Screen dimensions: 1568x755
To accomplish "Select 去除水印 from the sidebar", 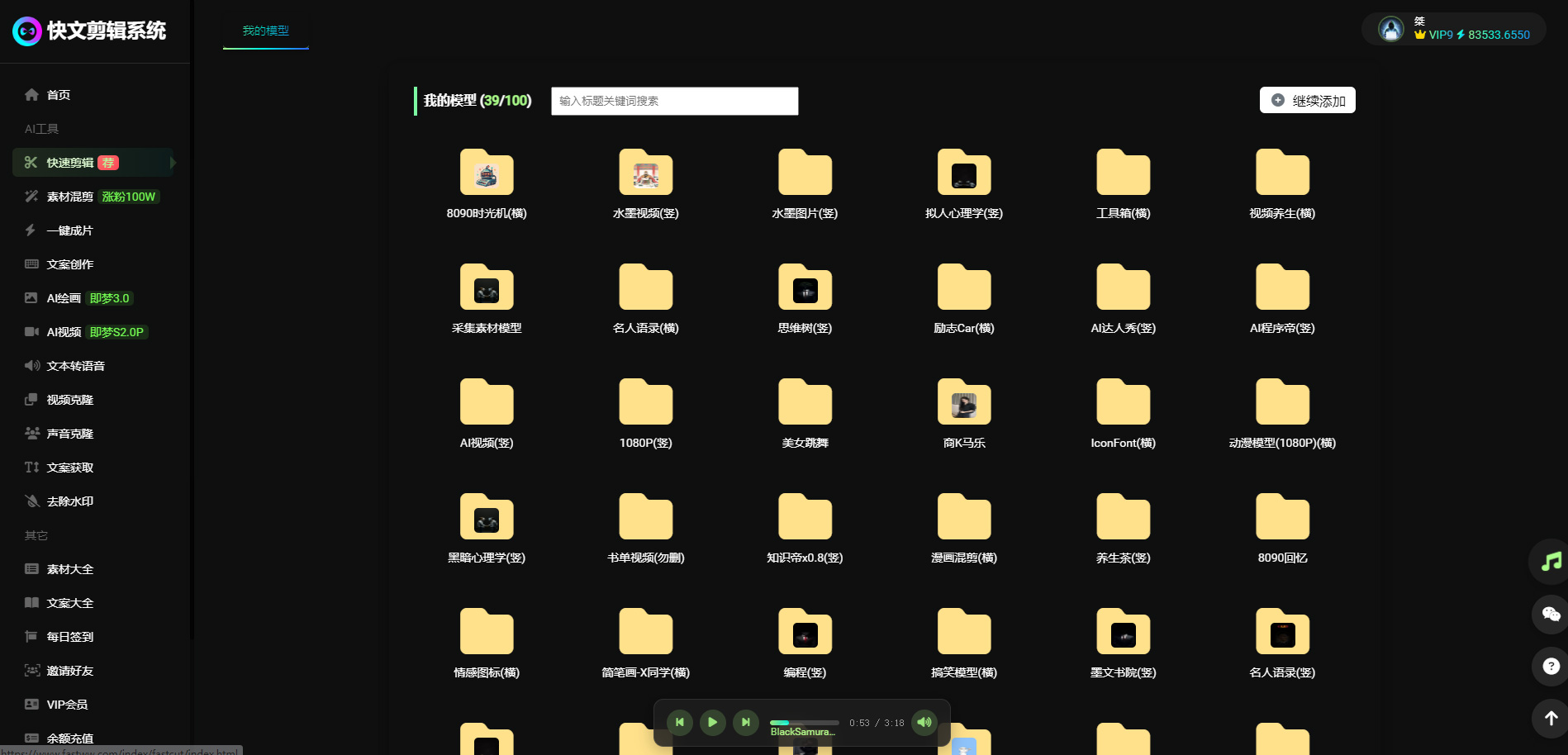I will [x=69, y=501].
